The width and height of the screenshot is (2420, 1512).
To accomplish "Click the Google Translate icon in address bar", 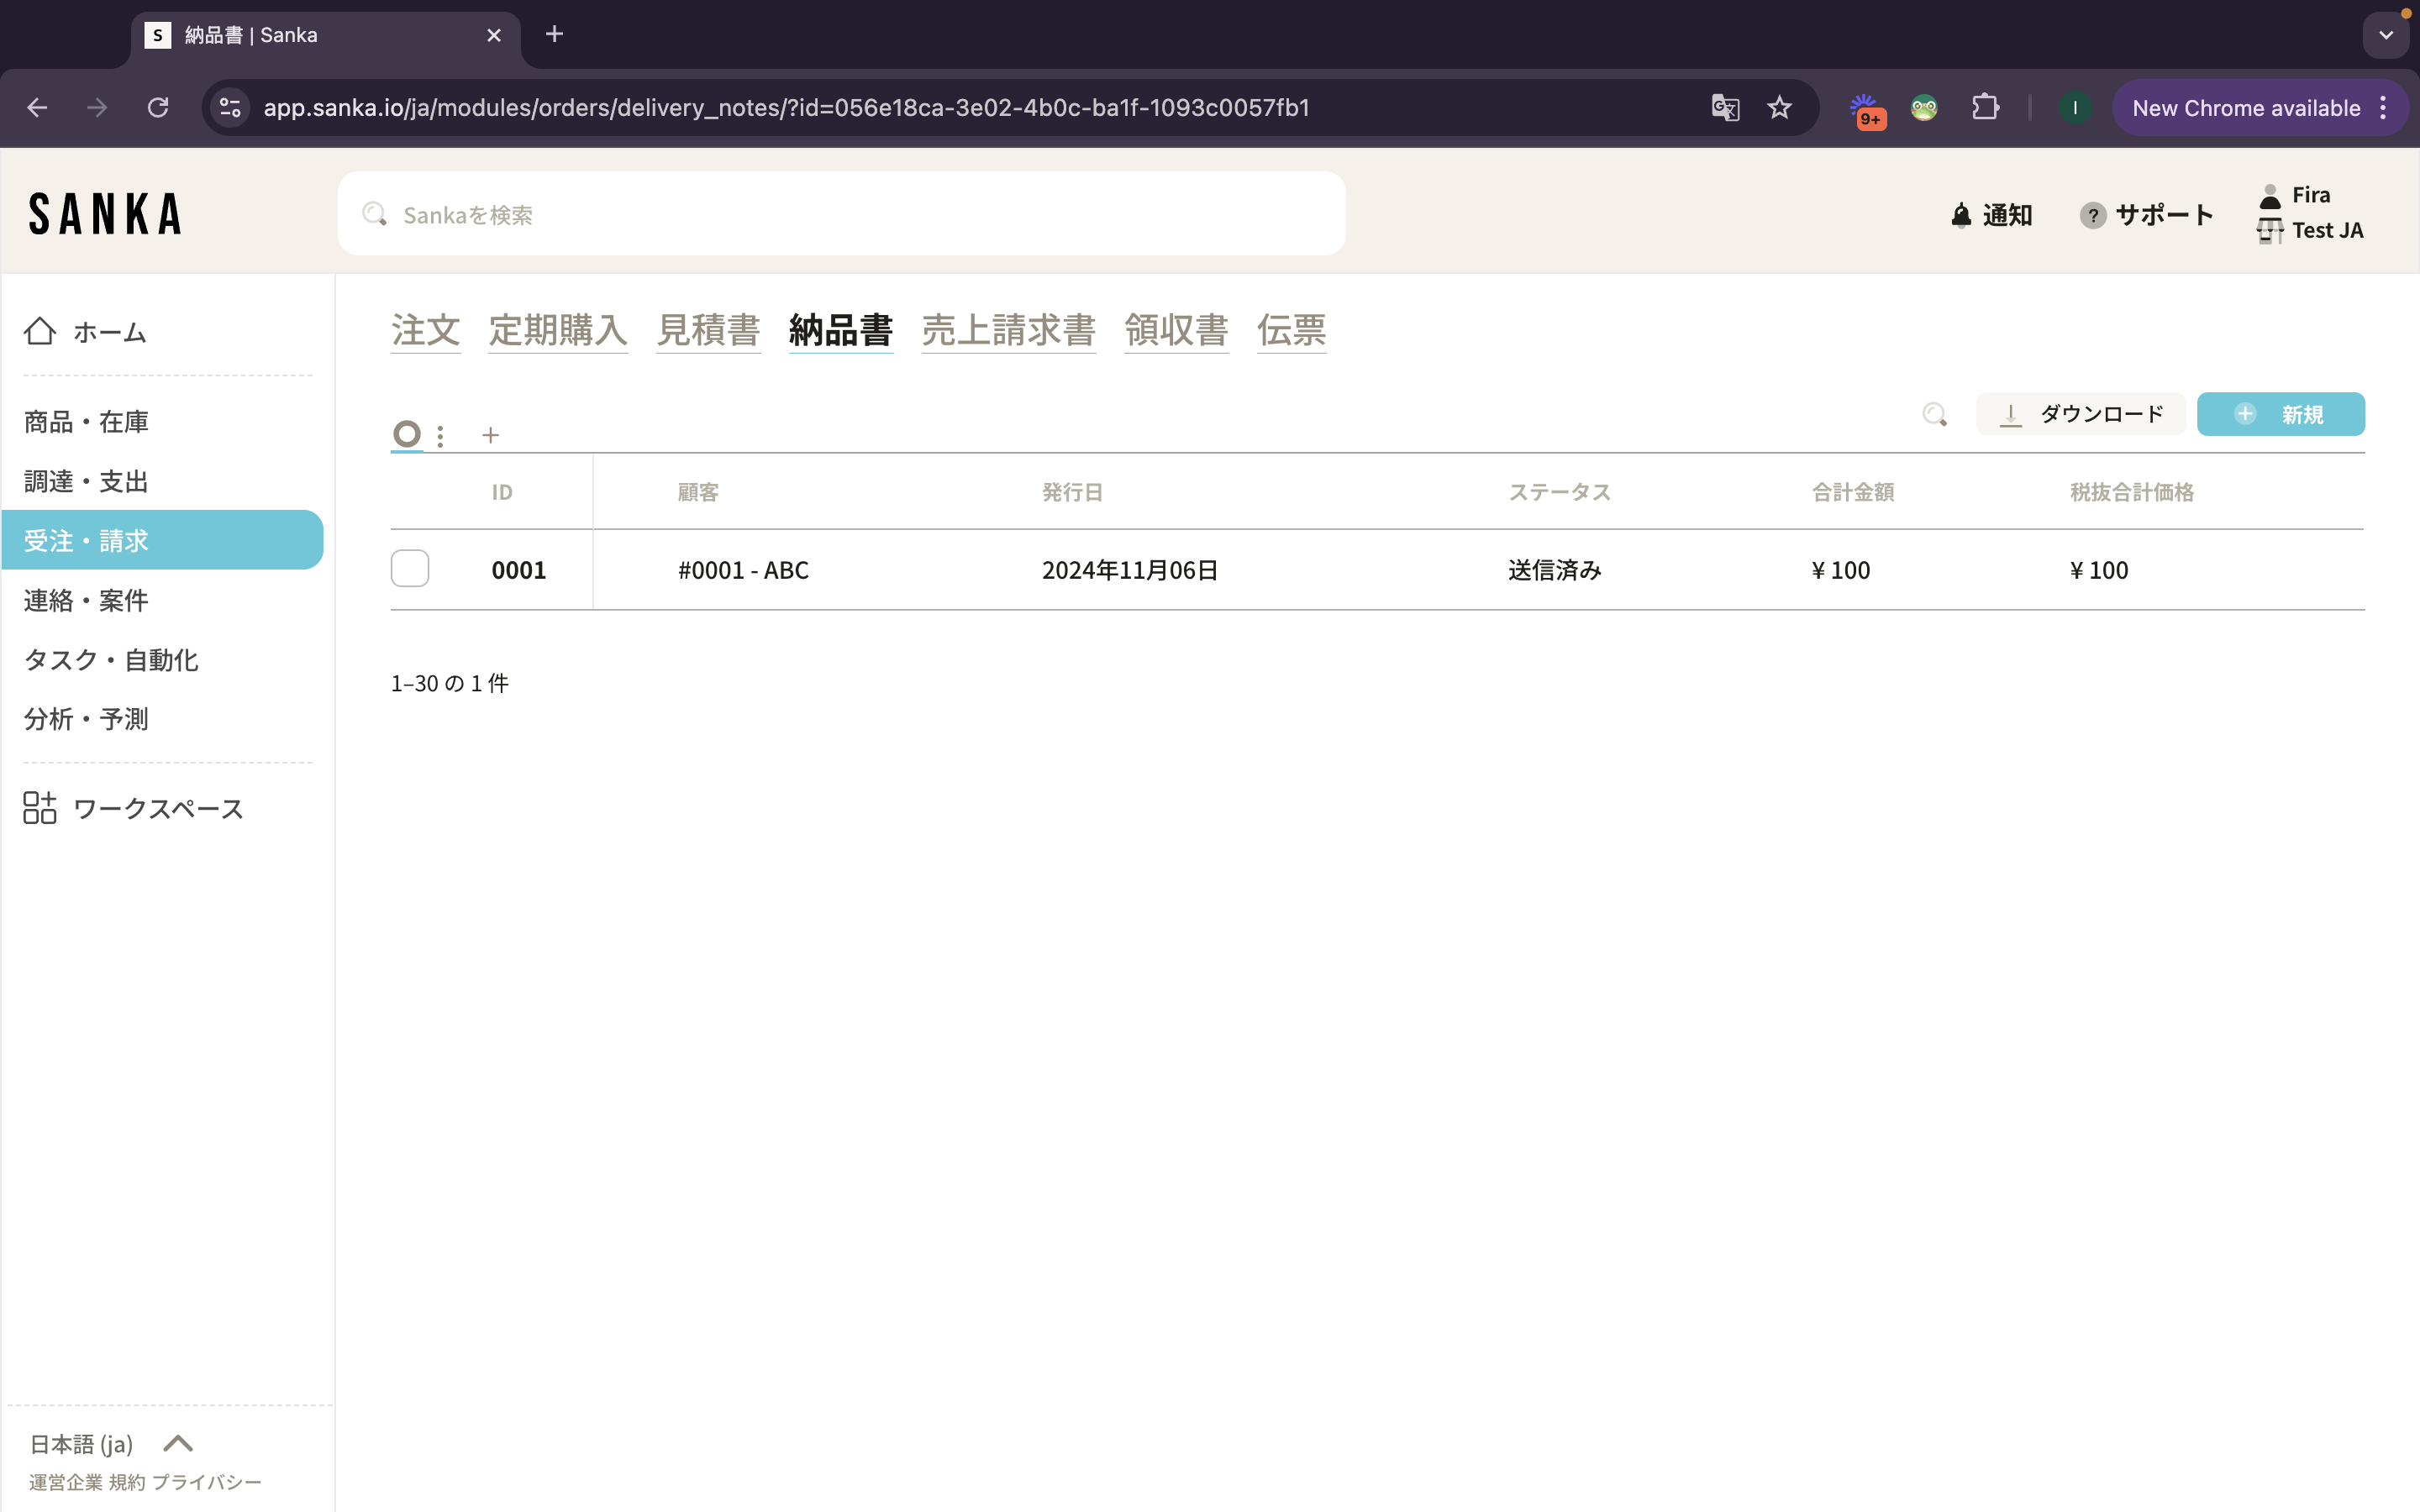I will [1725, 108].
